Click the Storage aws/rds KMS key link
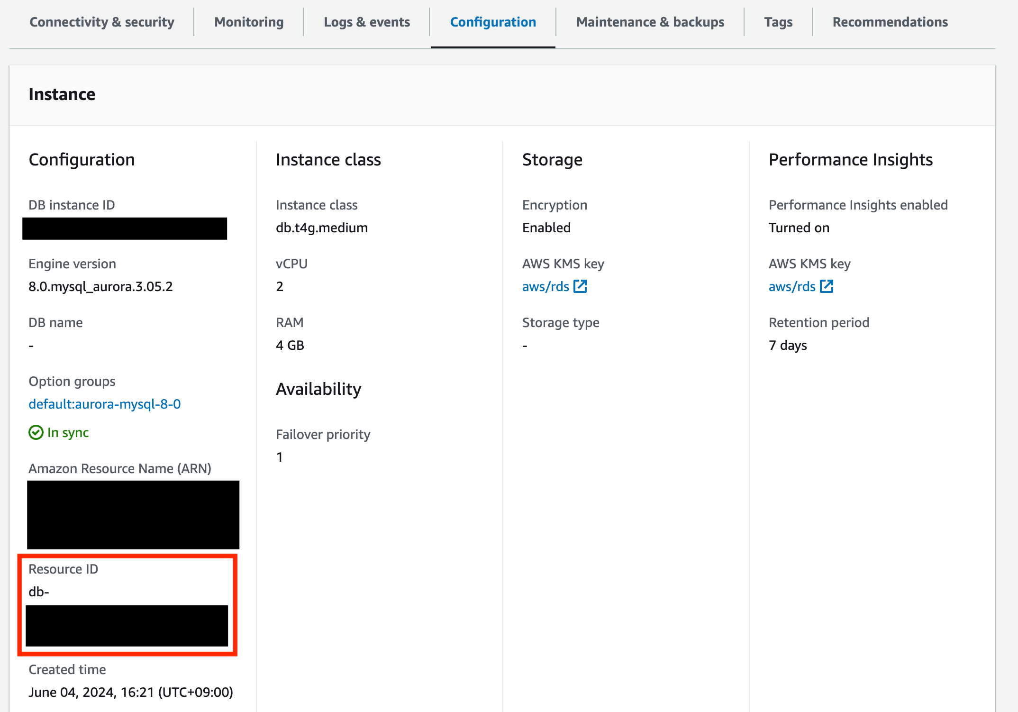This screenshot has width=1018, height=712. [545, 287]
